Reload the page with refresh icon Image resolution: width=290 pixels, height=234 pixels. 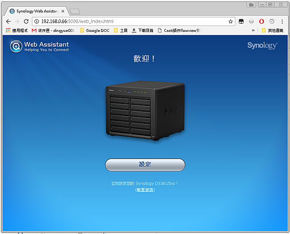[x=26, y=21]
